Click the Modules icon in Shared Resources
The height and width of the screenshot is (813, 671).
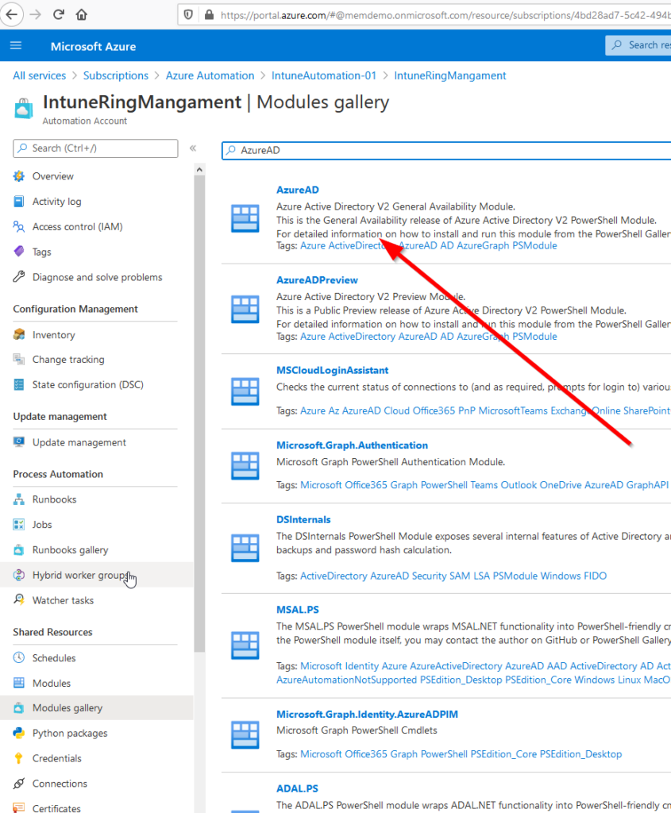(x=19, y=684)
